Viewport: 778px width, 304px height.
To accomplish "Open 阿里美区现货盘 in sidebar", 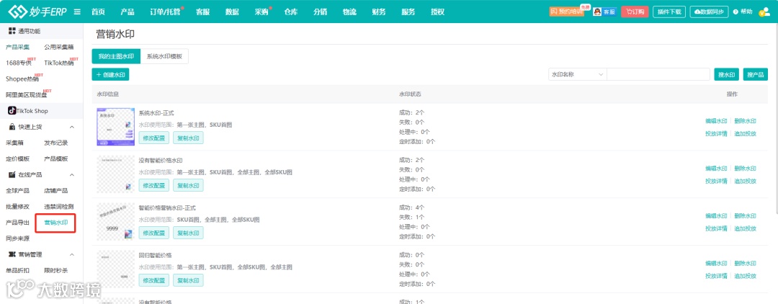I will pyautogui.click(x=27, y=94).
